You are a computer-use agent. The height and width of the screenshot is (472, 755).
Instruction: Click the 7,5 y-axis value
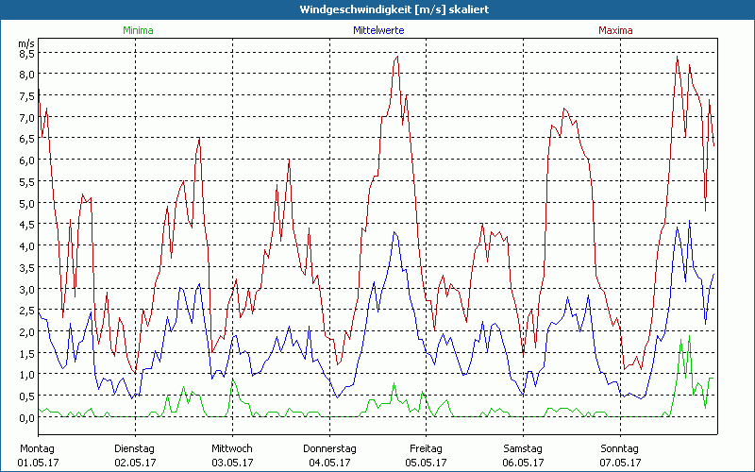(26, 96)
